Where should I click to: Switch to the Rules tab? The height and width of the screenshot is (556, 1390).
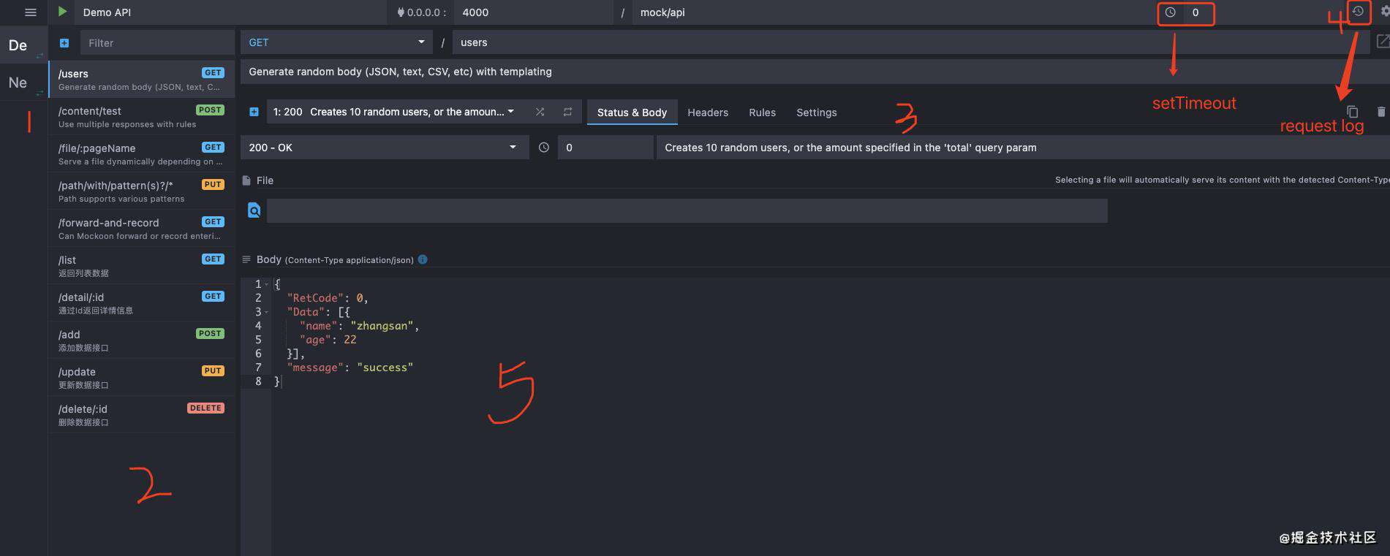[x=762, y=113]
